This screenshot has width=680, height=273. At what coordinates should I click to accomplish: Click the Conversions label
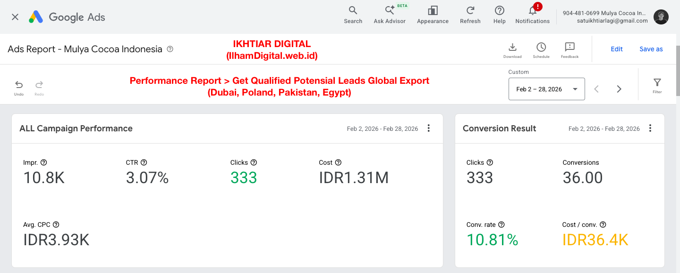[581, 162]
